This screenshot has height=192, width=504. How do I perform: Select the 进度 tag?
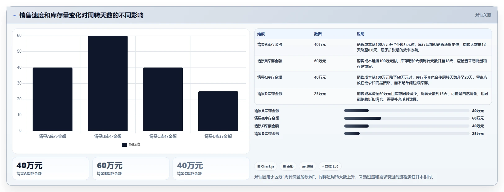(x=308, y=166)
